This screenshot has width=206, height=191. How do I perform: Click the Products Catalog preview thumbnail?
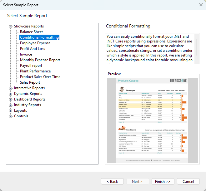pos(152,120)
